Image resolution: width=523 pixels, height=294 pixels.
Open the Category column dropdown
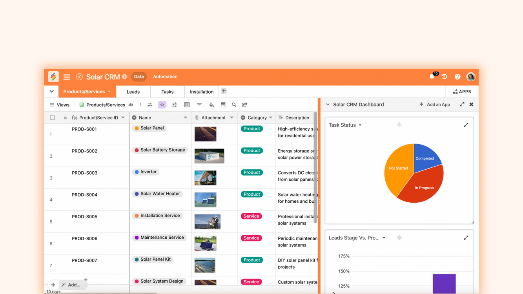(271, 118)
